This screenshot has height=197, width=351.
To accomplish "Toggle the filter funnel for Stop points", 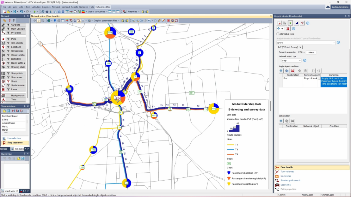I will 8,73.
